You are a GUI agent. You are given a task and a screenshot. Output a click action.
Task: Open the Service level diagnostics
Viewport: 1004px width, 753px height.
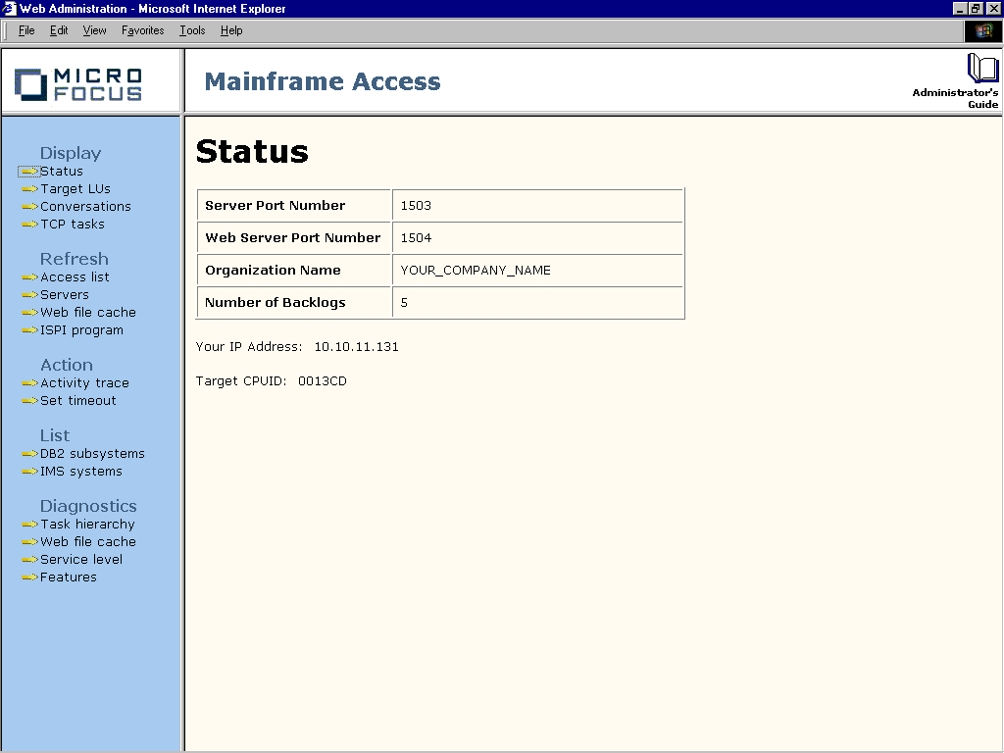(x=81, y=560)
